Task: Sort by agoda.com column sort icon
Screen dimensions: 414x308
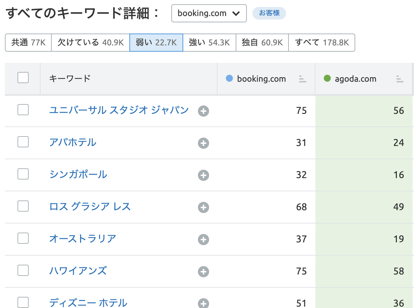Action: pos(400,79)
